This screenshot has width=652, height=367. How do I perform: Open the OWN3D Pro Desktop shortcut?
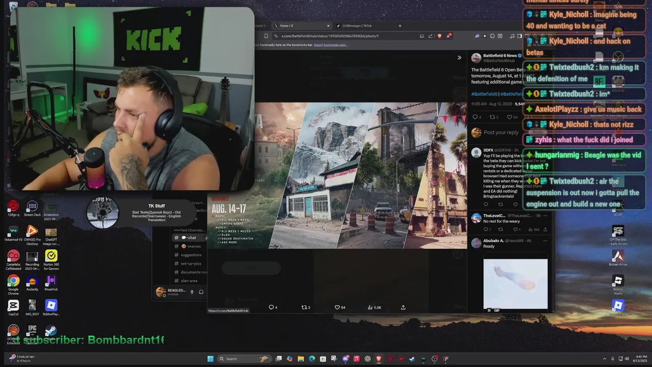tap(32, 235)
